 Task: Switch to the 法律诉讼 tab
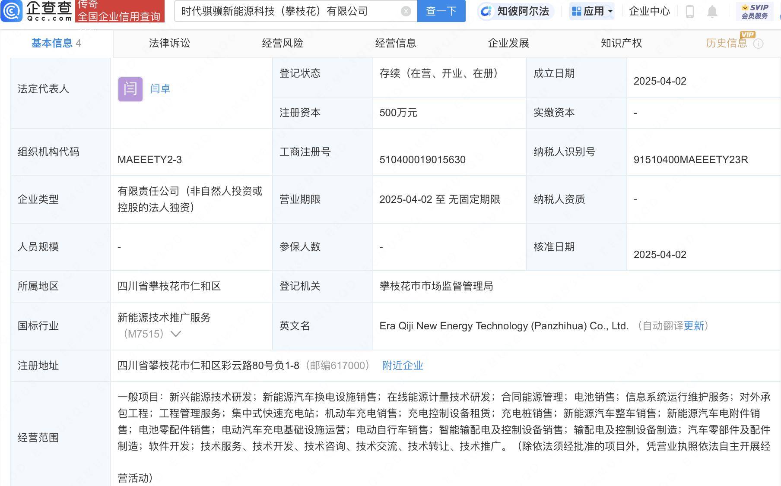point(169,43)
